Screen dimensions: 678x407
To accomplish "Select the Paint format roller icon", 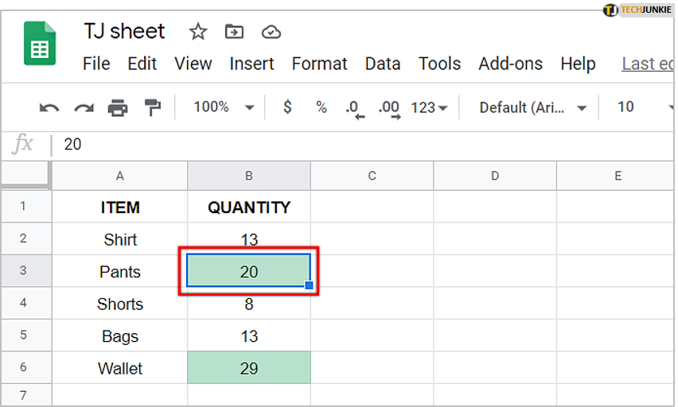I will [152, 107].
